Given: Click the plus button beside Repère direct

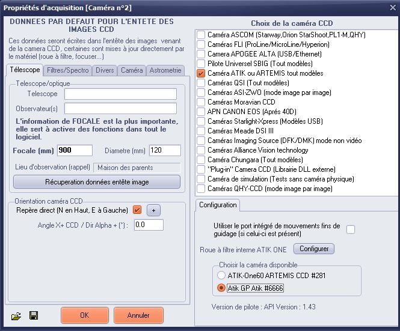Looking at the screenshot, I should click(153, 210).
